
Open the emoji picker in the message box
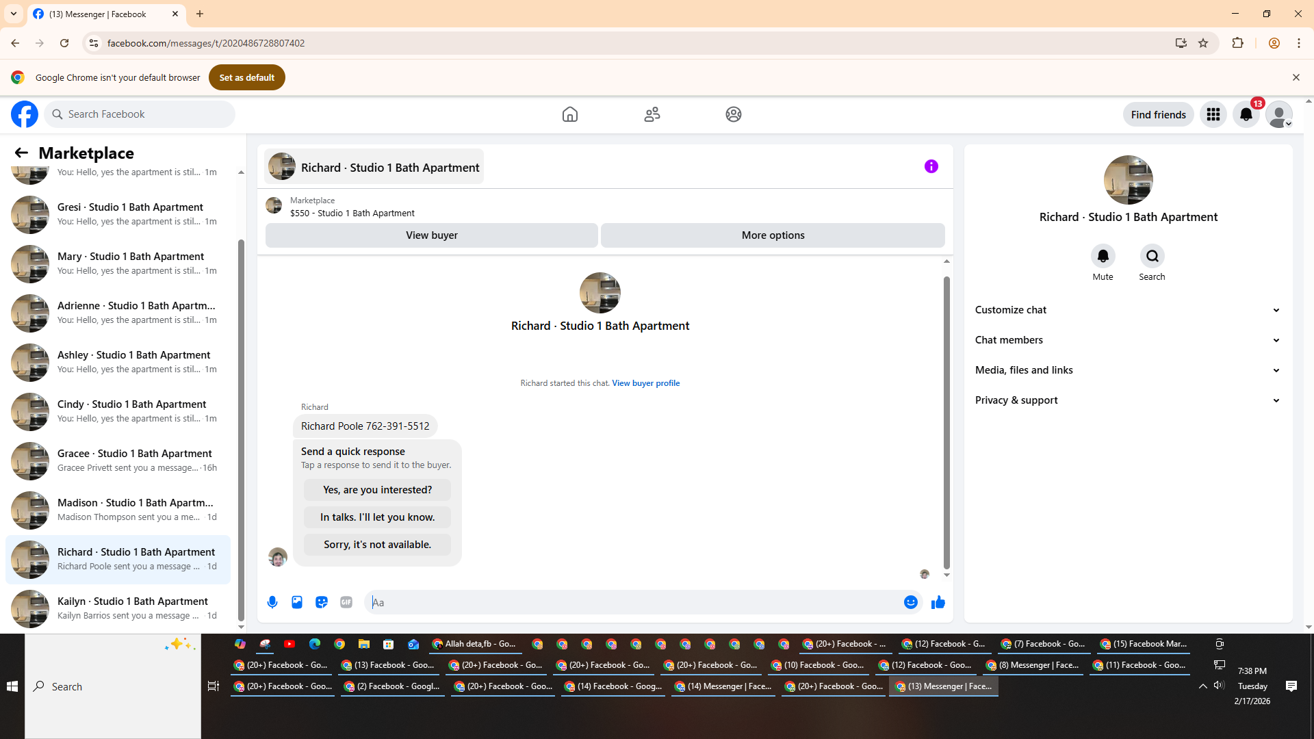[x=910, y=602]
